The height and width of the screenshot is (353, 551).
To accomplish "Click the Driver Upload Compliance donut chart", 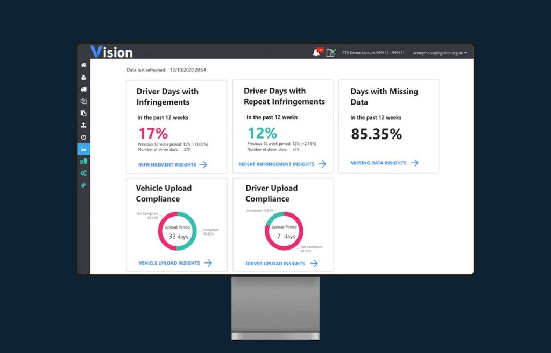I will click(284, 231).
